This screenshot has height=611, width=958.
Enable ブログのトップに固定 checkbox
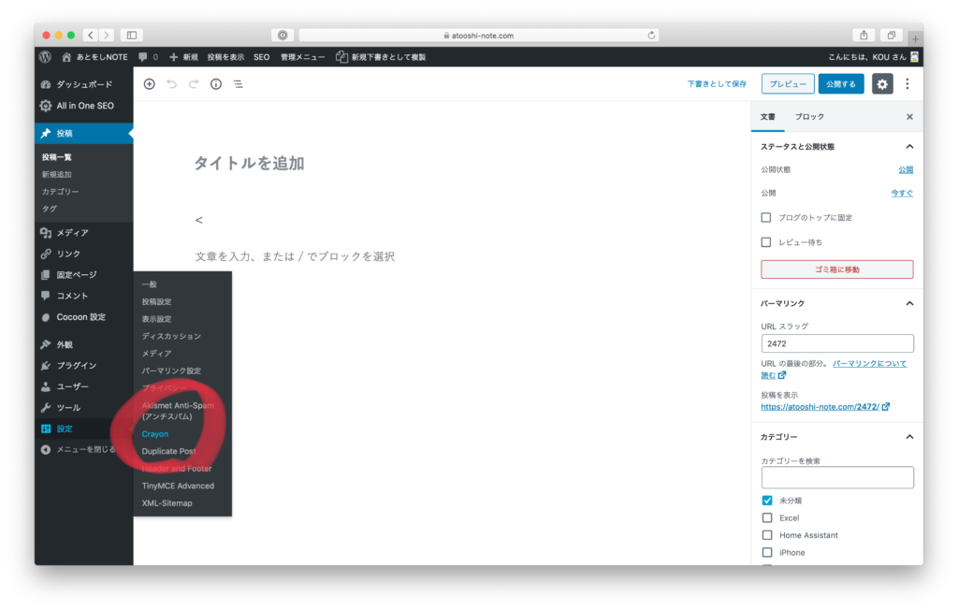click(766, 217)
